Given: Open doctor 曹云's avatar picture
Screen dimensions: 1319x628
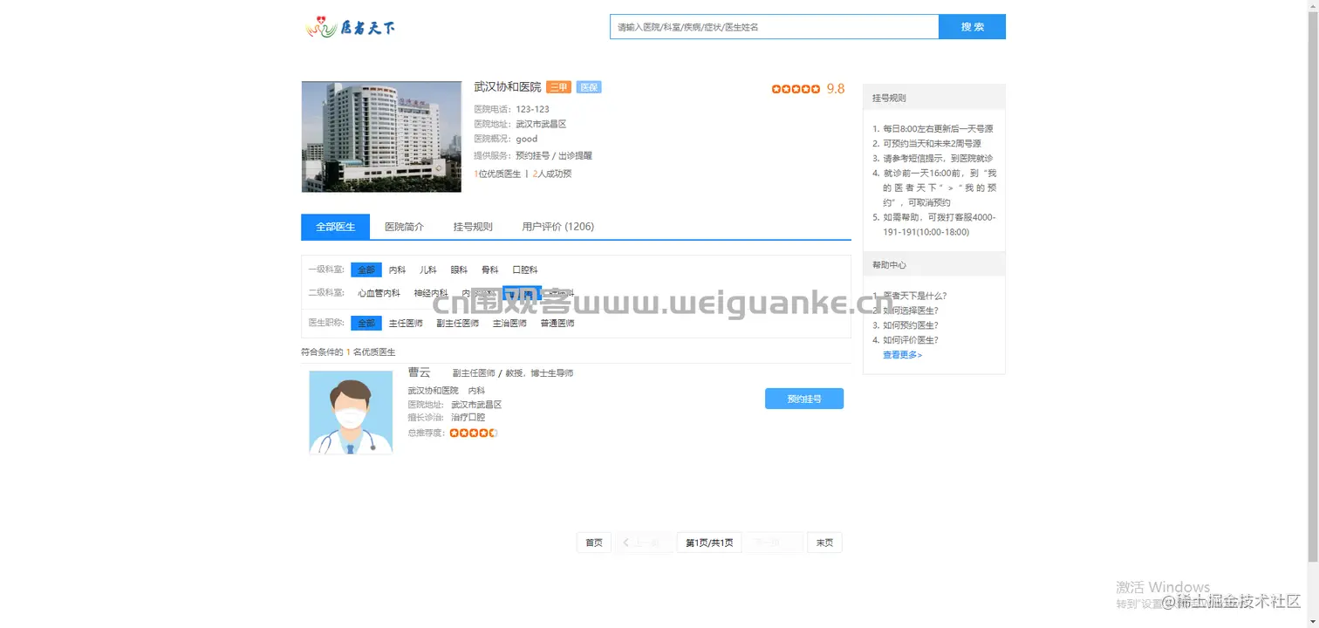Looking at the screenshot, I should point(351,412).
